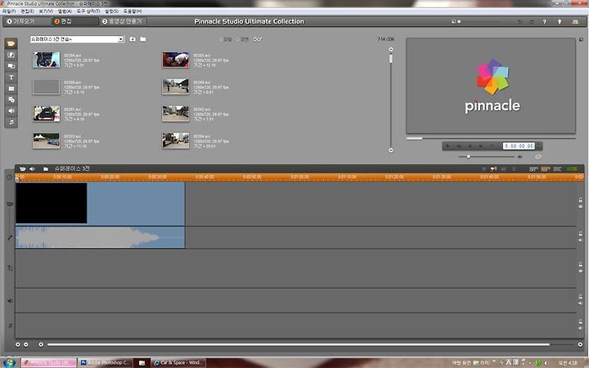Image resolution: width=589 pixels, height=368 pixels.
Task: Toggle visibility eye of the main video track
Action: point(580,207)
